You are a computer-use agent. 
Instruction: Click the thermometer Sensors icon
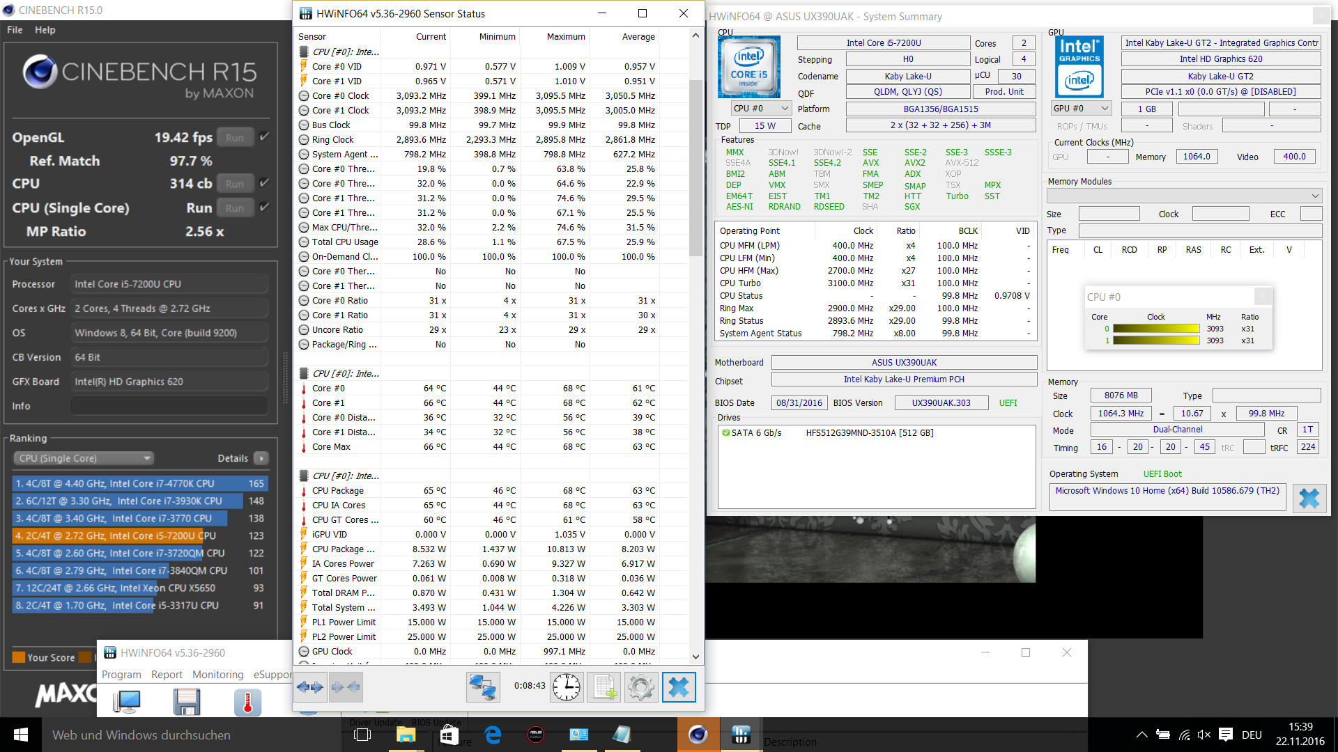click(247, 702)
